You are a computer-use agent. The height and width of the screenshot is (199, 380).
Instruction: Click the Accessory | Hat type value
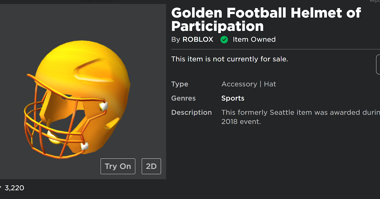[249, 84]
